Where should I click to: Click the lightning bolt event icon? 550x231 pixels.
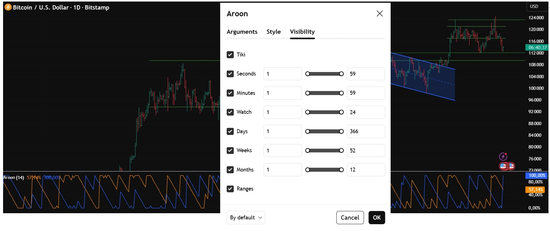click(x=503, y=156)
